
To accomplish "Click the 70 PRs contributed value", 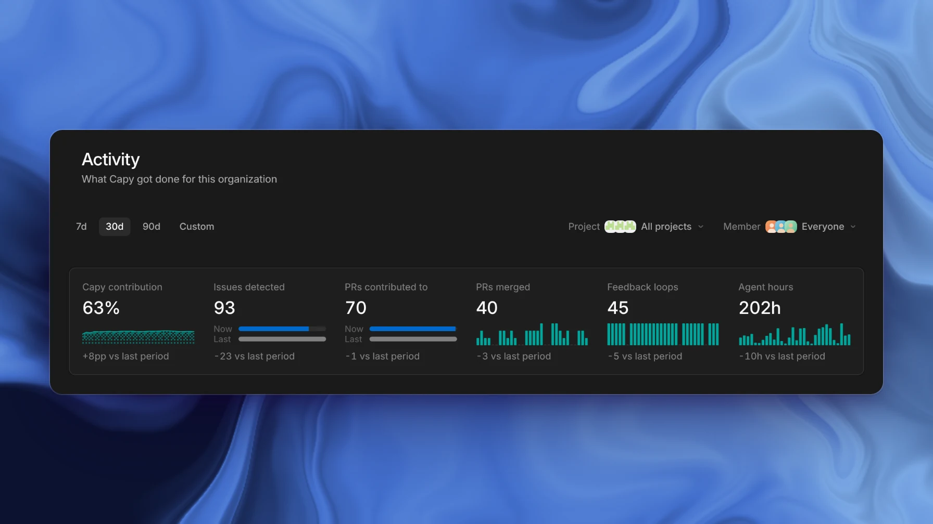I will (356, 308).
